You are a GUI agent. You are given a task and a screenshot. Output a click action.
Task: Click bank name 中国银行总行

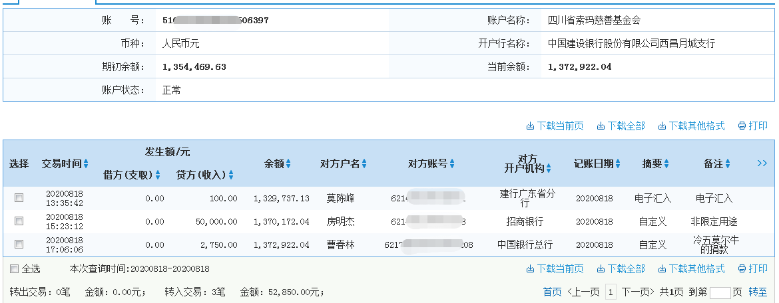pos(525,245)
